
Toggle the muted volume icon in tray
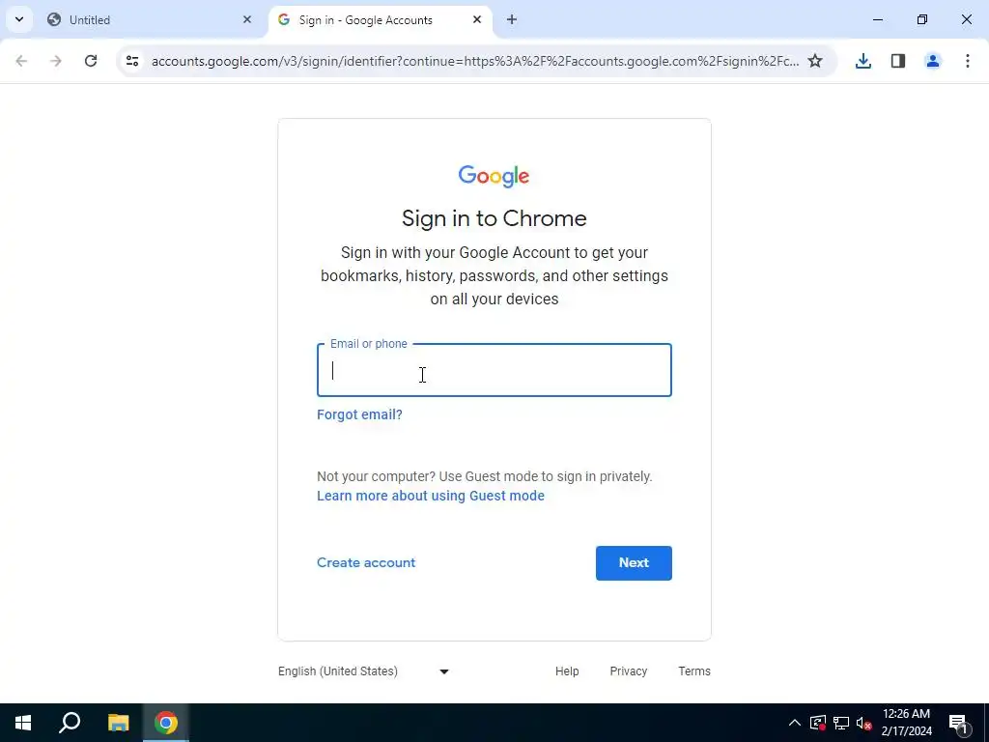tap(864, 723)
